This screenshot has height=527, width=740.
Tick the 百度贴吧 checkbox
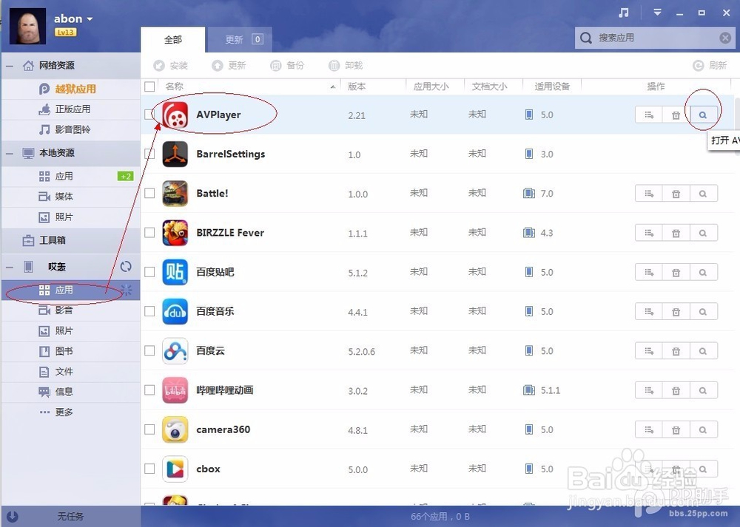click(x=149, y=271)
